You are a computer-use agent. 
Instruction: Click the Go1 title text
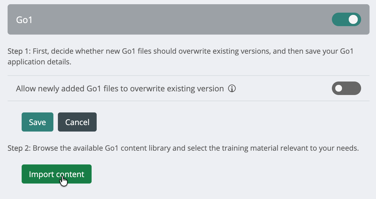point(24,20)
